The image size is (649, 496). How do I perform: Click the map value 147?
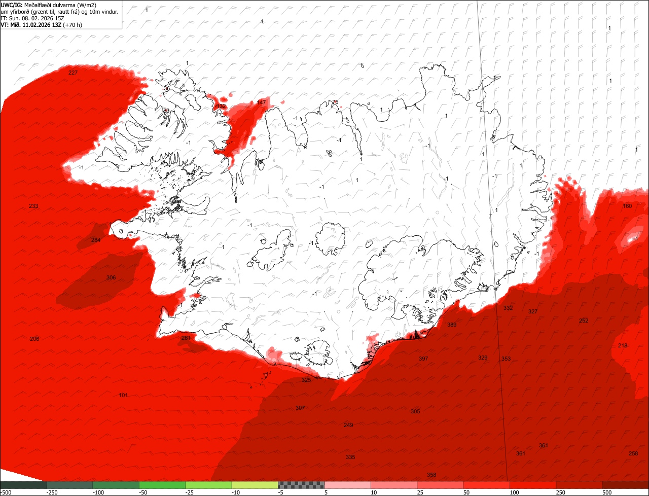[261, 102]
